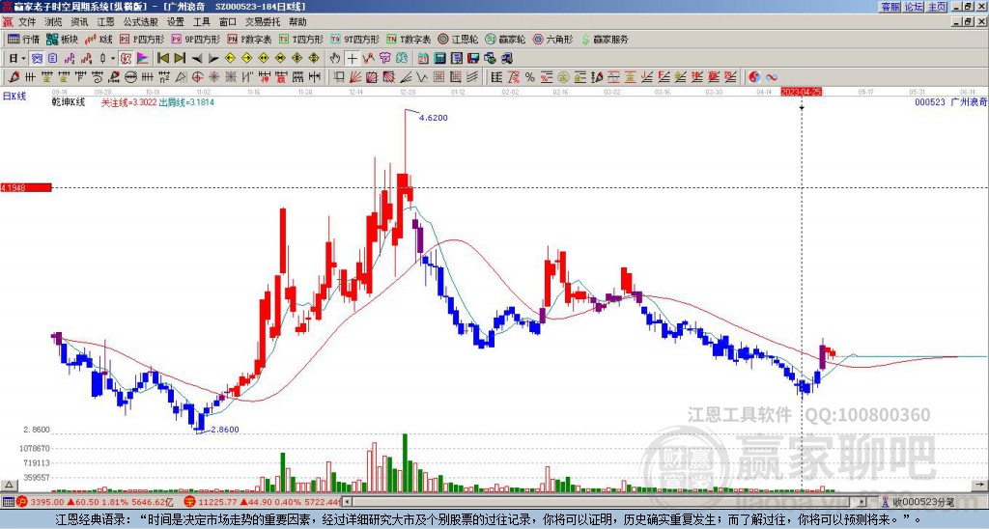Click the yellow diamond left-arrow icon
Screen dimensions: 989x529
click(x=231, y=58)
